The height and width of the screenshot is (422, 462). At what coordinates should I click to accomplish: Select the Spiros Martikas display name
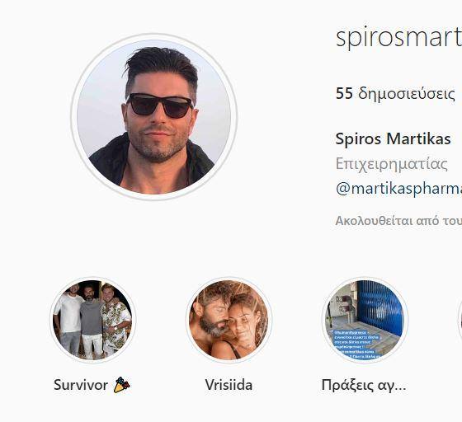tap(393, 138)
